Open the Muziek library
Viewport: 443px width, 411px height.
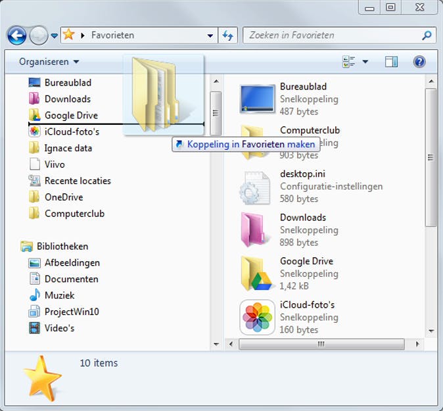(60, 296)
